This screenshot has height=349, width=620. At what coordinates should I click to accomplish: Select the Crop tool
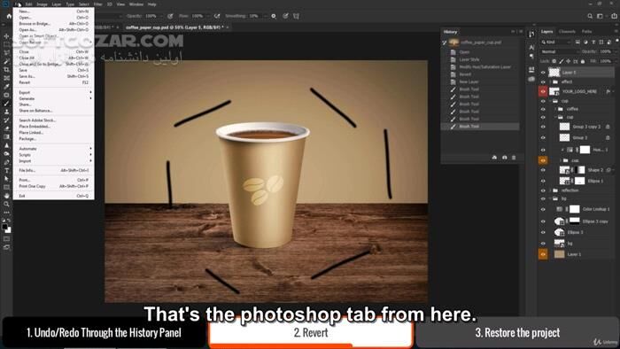point(6,70)
